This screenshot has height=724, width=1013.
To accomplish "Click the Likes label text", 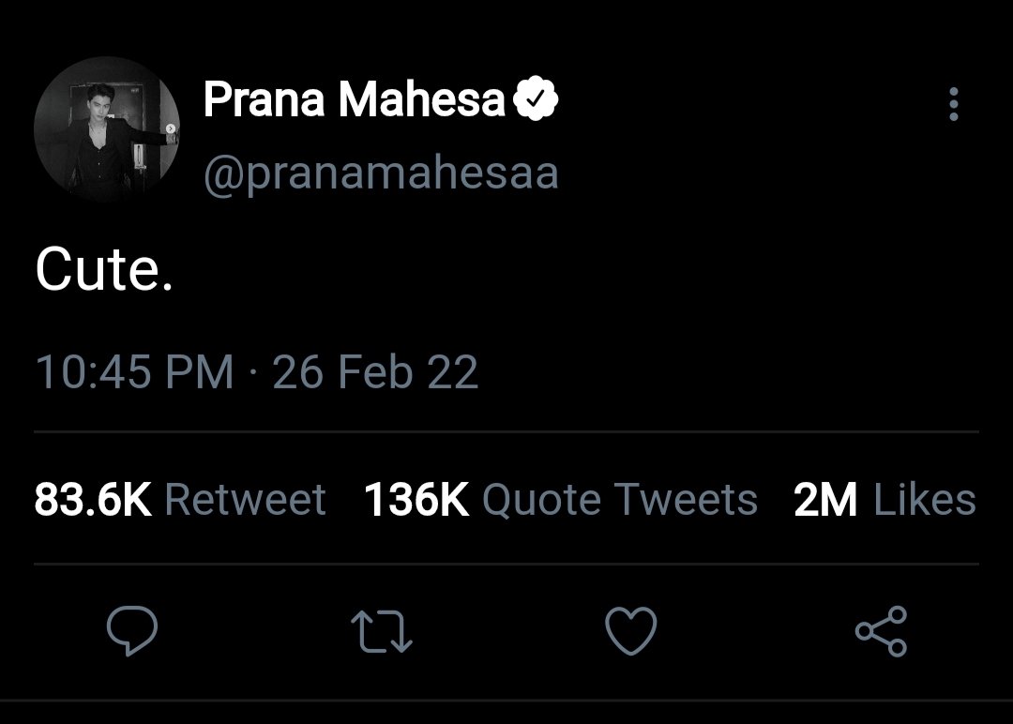I will (x=925, y=499).
